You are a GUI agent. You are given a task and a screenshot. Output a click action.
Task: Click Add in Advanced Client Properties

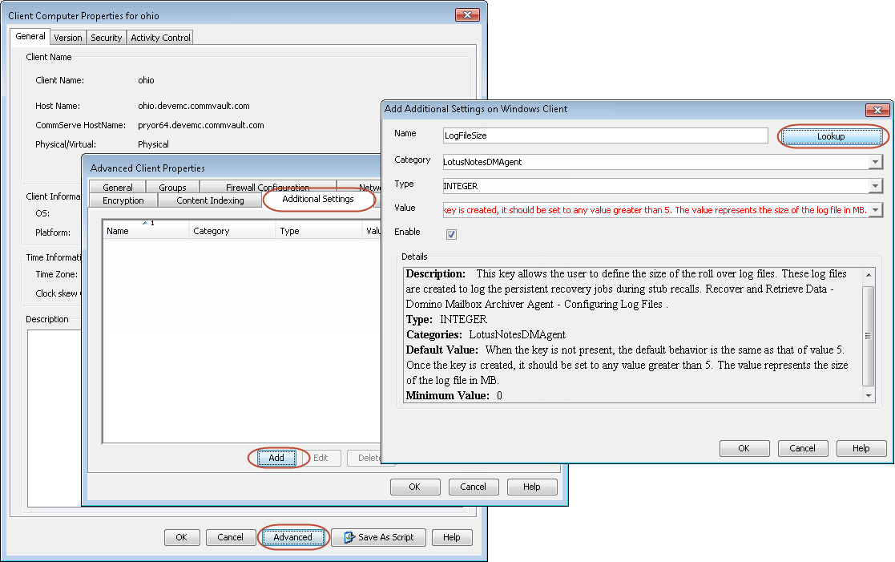pos(276,458)
